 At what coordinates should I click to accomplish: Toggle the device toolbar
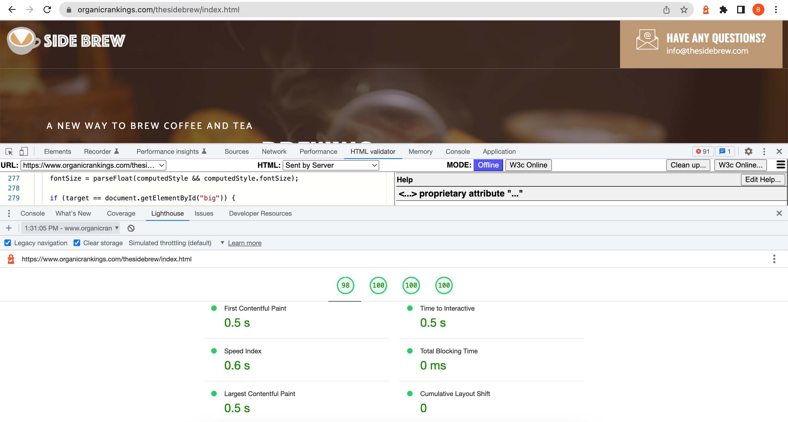click(24, 152)
